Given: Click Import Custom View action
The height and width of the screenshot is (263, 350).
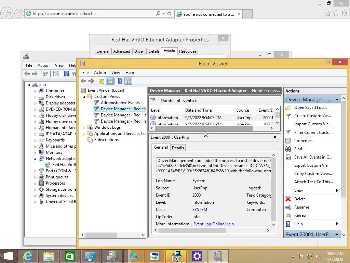Looking at the screenshot, I should [313, 124].
